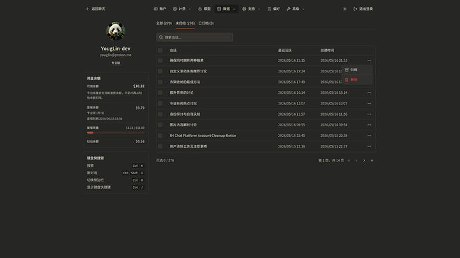Tick checkbox for R4 Chat Platform row
This screenshot has height=258, width=460.
[160, 136]
